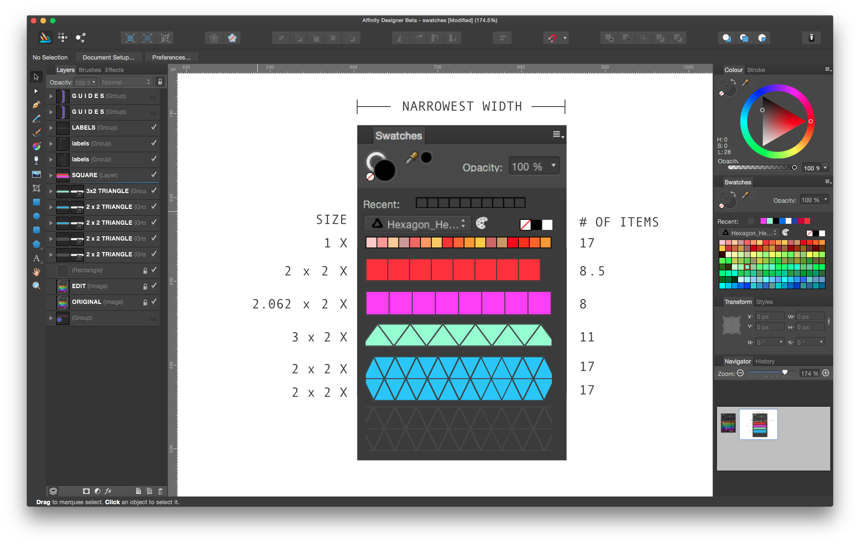This screenshot has width=860, height=545.
Task: Pick a red swatch from the Recent colours
Action: coord(807,221)
